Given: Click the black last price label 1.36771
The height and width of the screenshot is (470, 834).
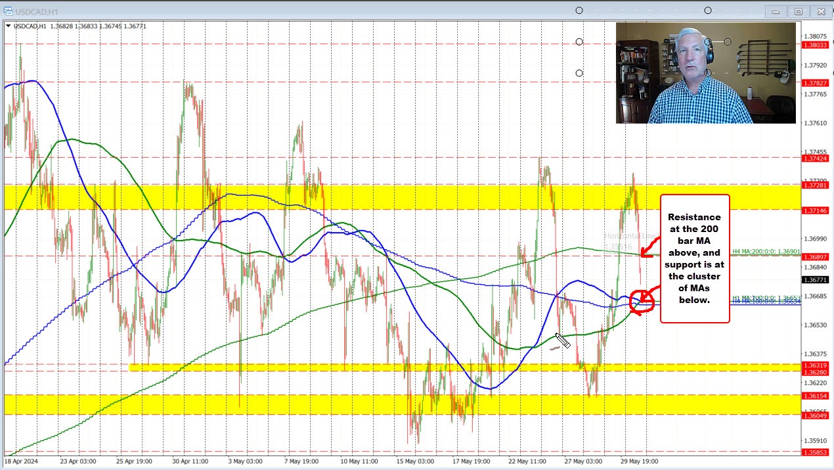Looking at the screenshot, I should click(816, 281).
